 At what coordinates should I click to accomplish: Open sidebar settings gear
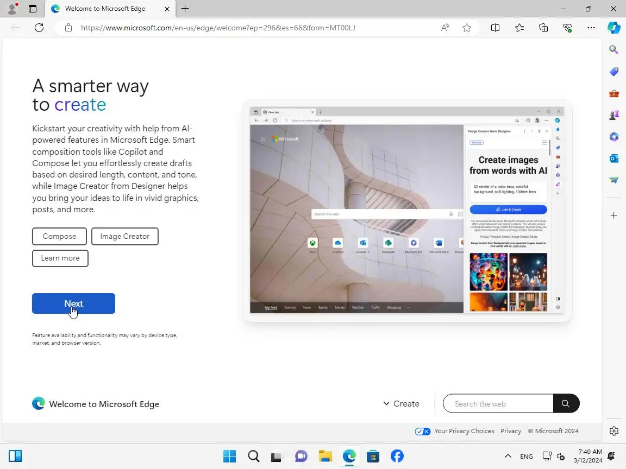(614, 431)
